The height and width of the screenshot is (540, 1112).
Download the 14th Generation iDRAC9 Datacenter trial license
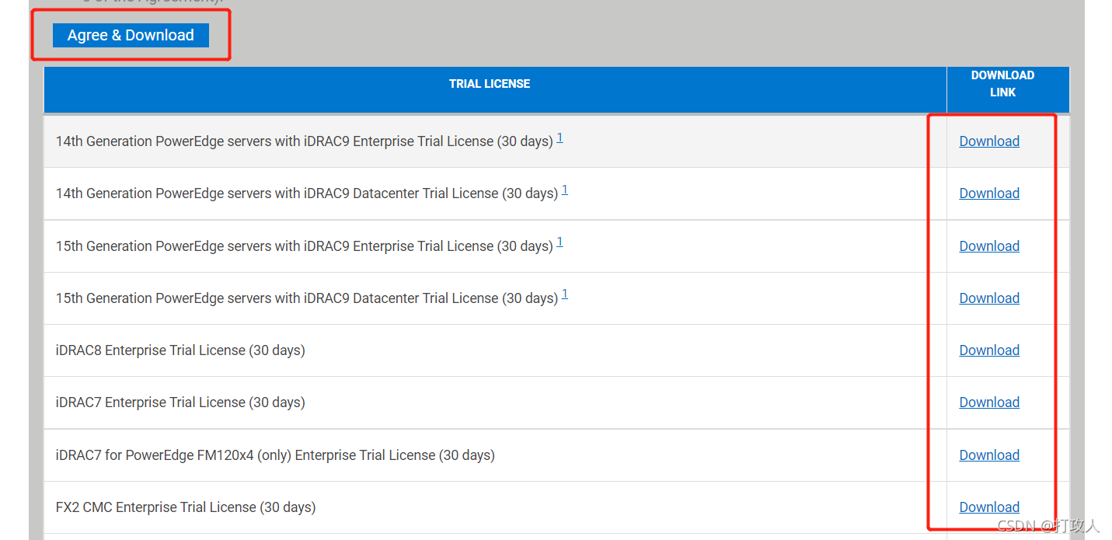[x=989, y=193]
